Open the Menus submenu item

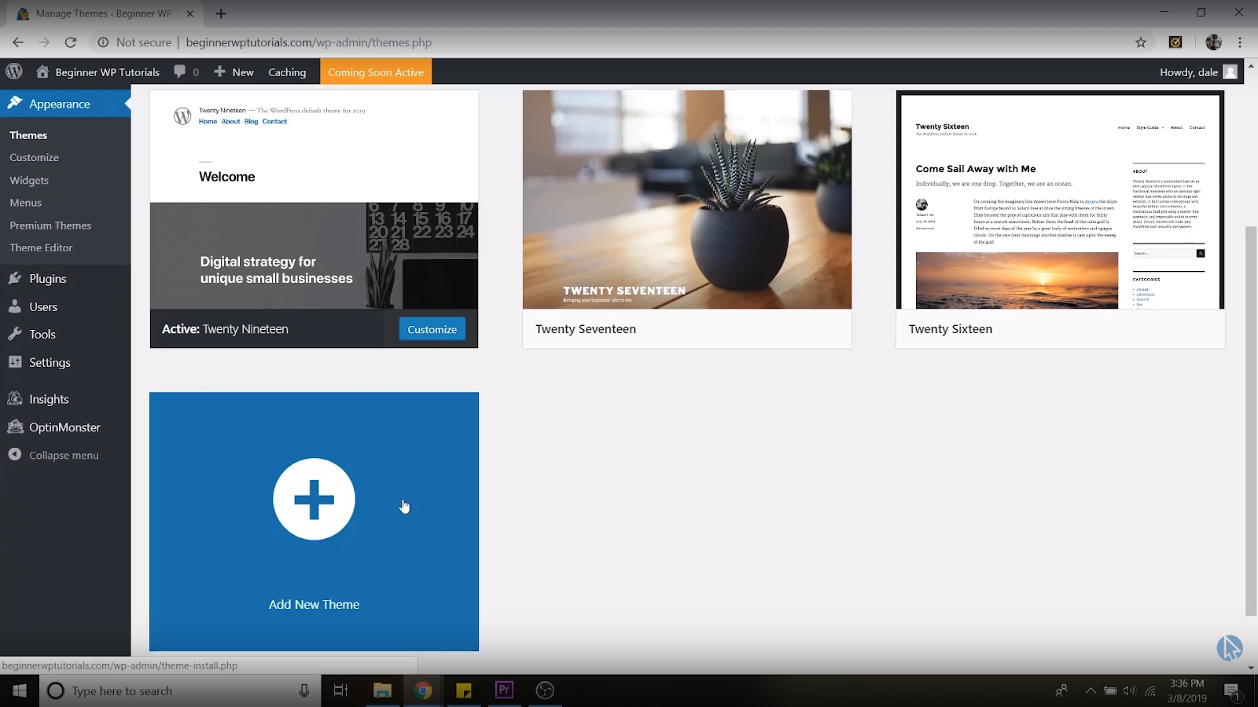coord(25,203)
